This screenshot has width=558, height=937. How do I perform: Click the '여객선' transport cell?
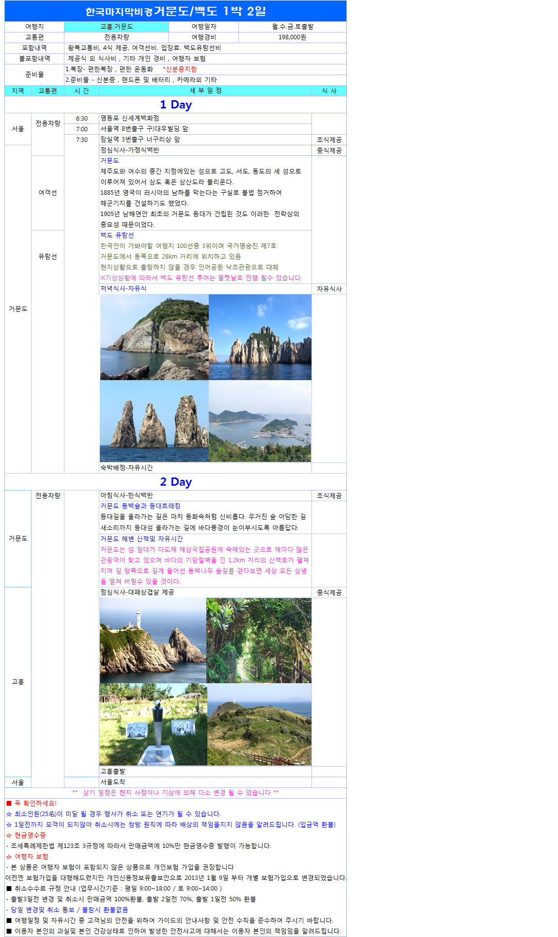point(47,193)
